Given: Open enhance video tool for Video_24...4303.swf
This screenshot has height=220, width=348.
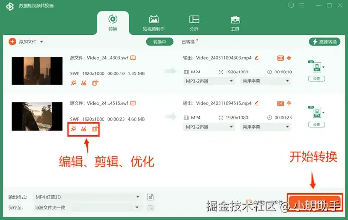Looking at the screenshot, I should click(95, 83).
